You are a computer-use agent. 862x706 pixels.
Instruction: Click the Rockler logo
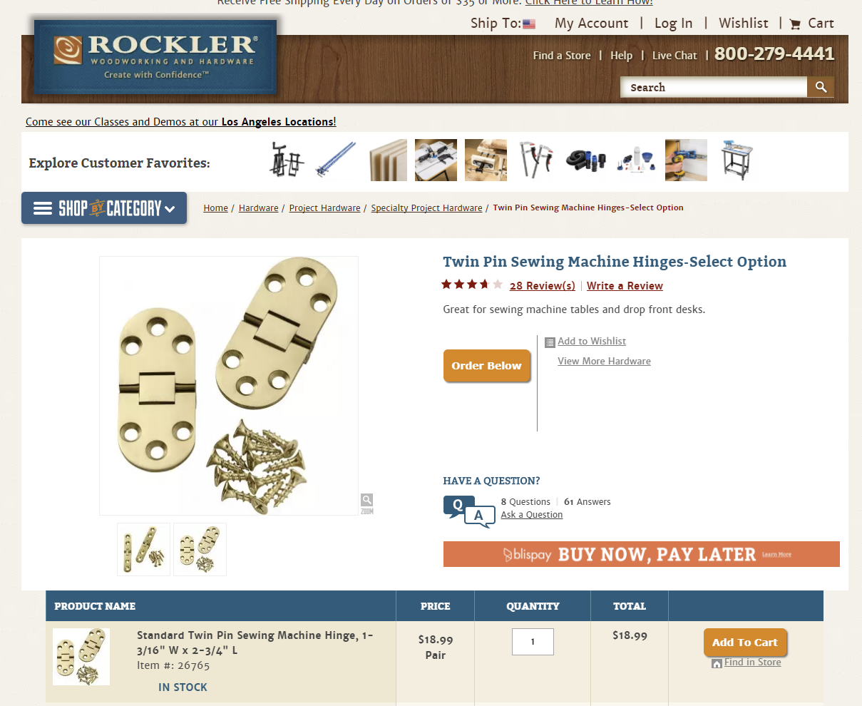[x=155, y=56]
